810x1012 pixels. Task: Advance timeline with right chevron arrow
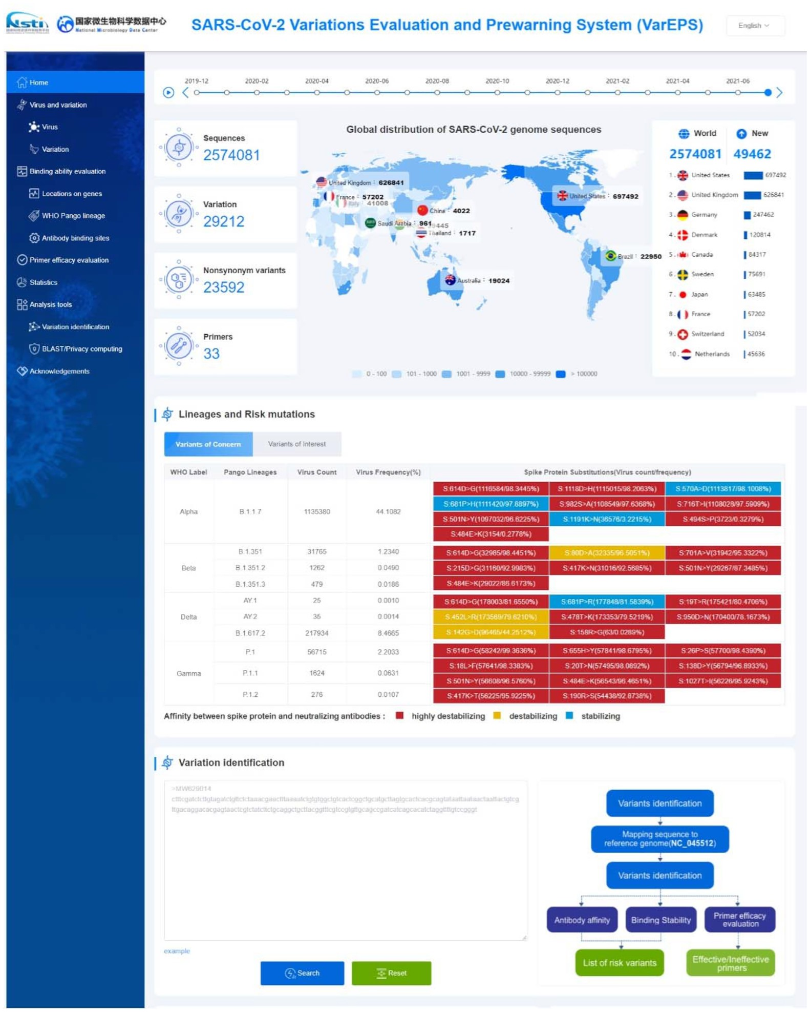click(781, 93)
